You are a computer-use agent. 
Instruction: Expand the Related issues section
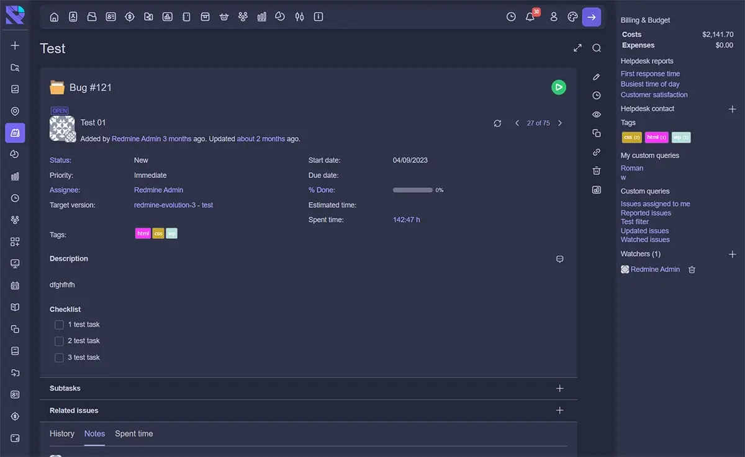click(559, 410)
